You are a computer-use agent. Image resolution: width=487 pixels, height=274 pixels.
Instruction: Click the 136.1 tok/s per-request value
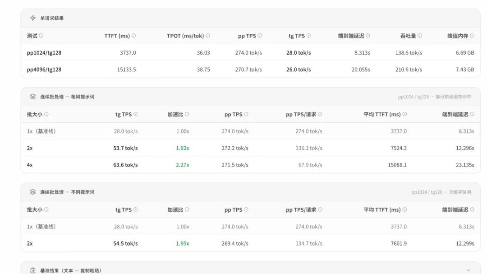tap(309, 148)
